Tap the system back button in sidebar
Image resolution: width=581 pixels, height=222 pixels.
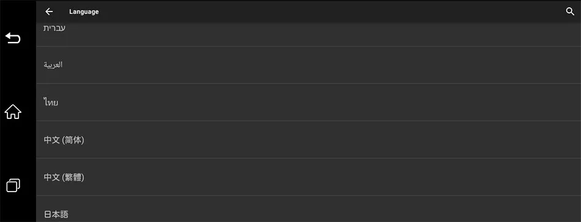(13, 38)
